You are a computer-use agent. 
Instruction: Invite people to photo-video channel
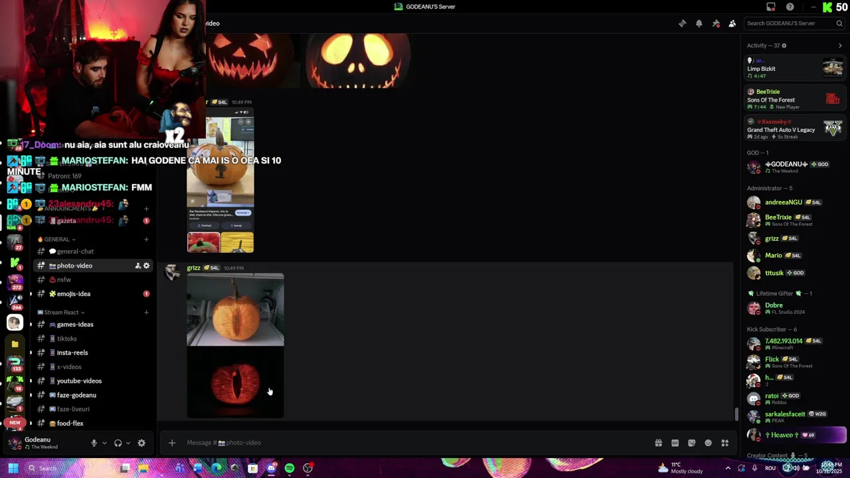point(138,266)
